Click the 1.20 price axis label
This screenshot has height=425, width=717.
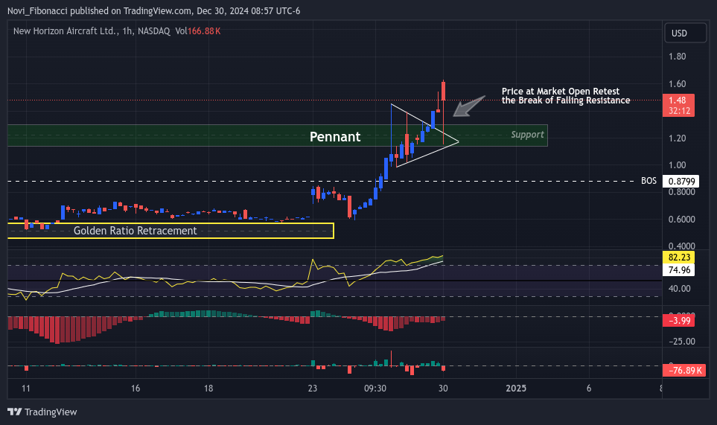677,138
